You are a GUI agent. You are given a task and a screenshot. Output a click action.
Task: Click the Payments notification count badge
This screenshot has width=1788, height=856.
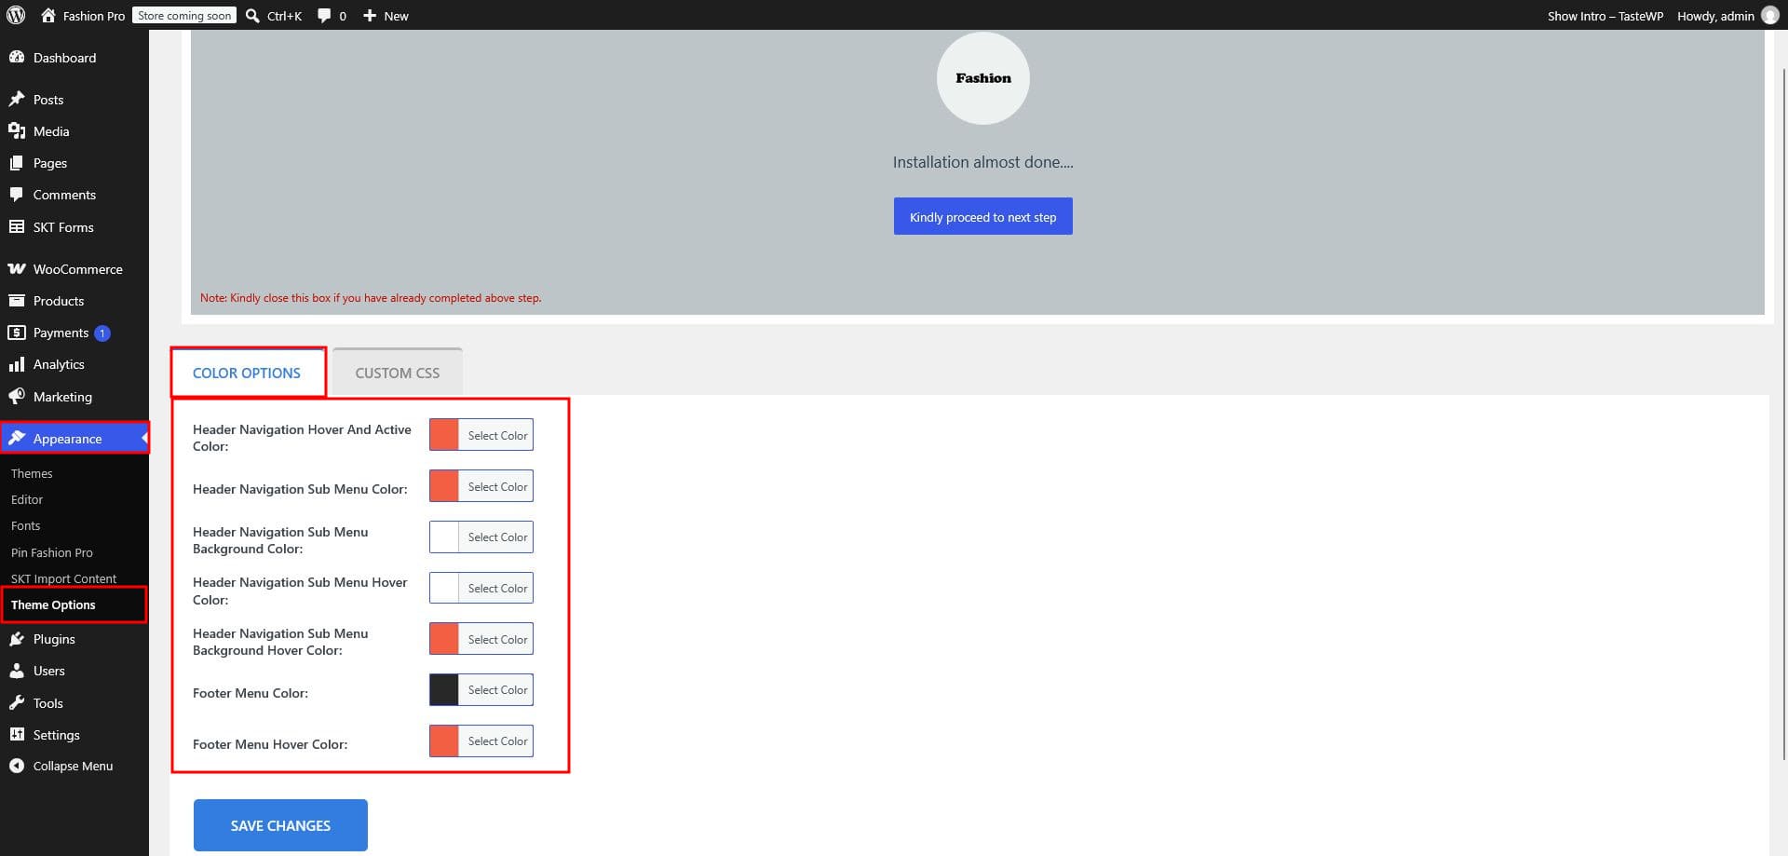[x=102, y=333]
